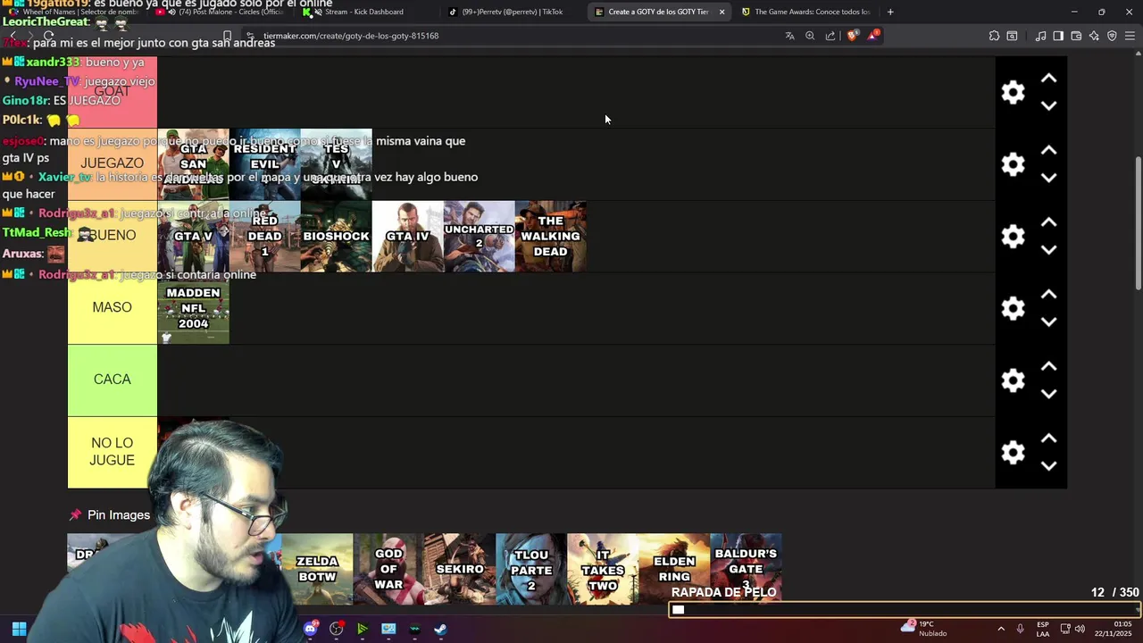Select Uncharted 2 thumbnail
Viewport: 1143px width, 643px height.
(479, 237)
